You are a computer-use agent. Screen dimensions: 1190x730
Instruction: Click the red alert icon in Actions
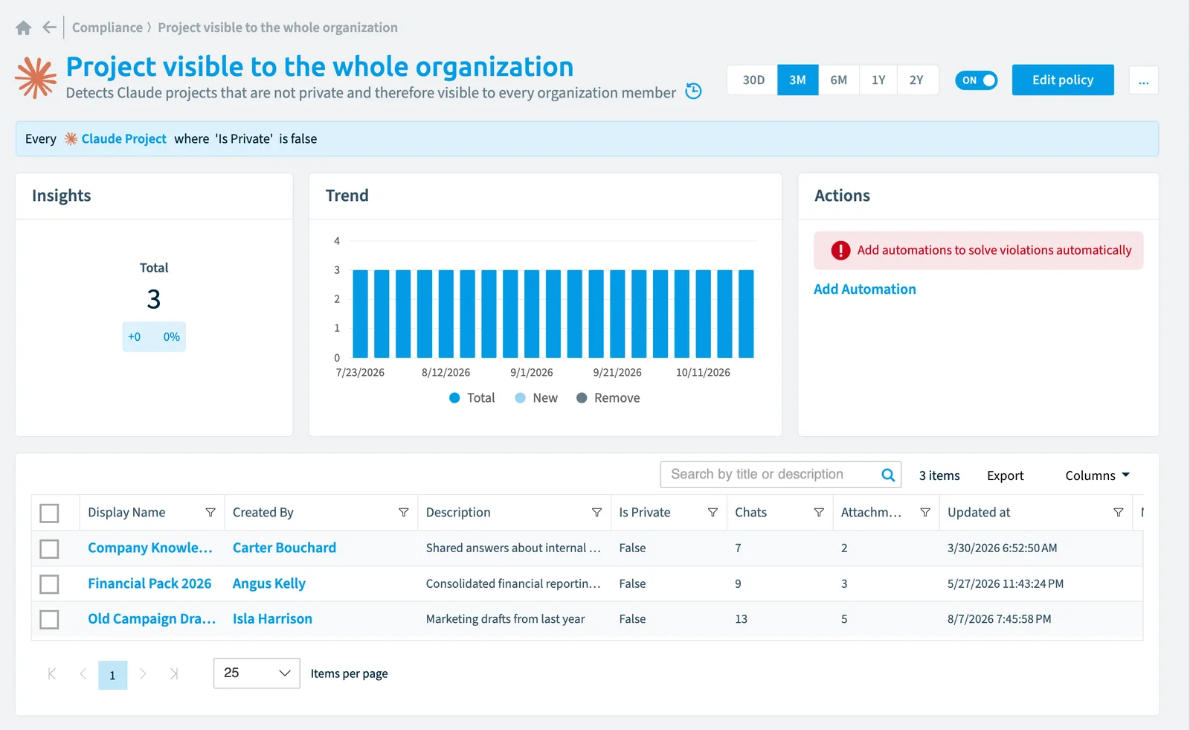840,251
